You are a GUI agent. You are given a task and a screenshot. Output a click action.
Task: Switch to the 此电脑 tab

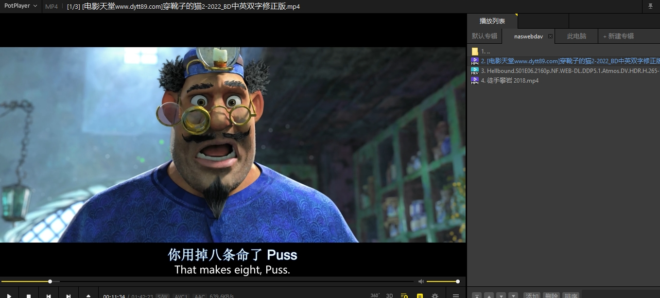[x=576, y=36]
